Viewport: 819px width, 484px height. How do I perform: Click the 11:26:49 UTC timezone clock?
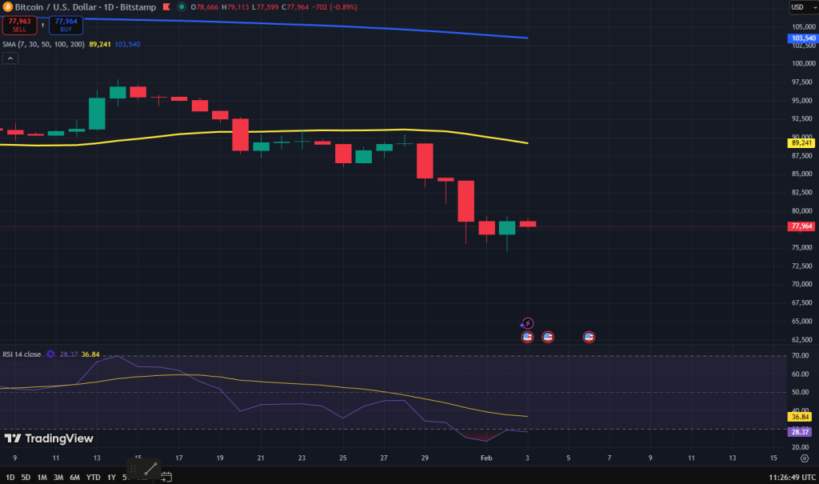coord(792,478)
